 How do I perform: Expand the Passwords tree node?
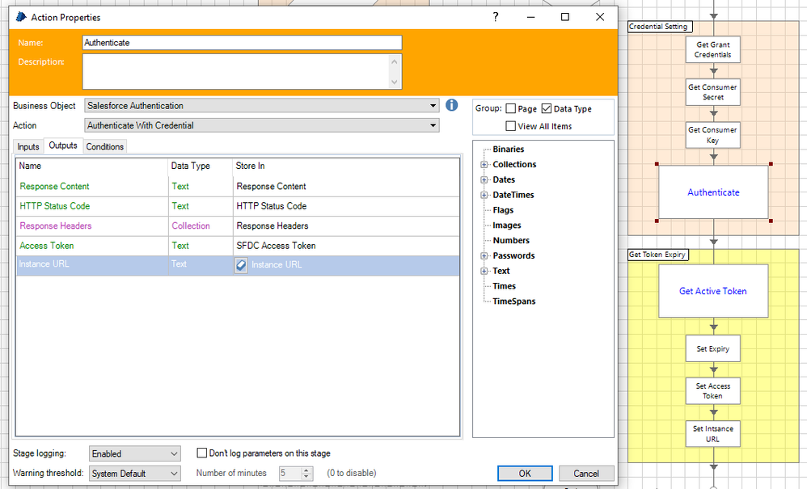pyautogui.click(x=484, y=256)
